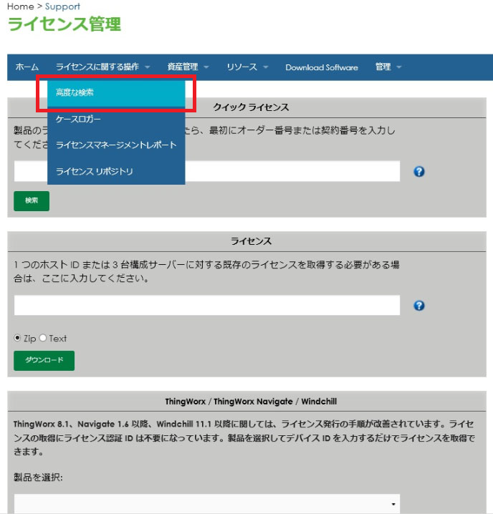
Task: Expand the リソース menu arrow
Action: (x=266, y=67)
